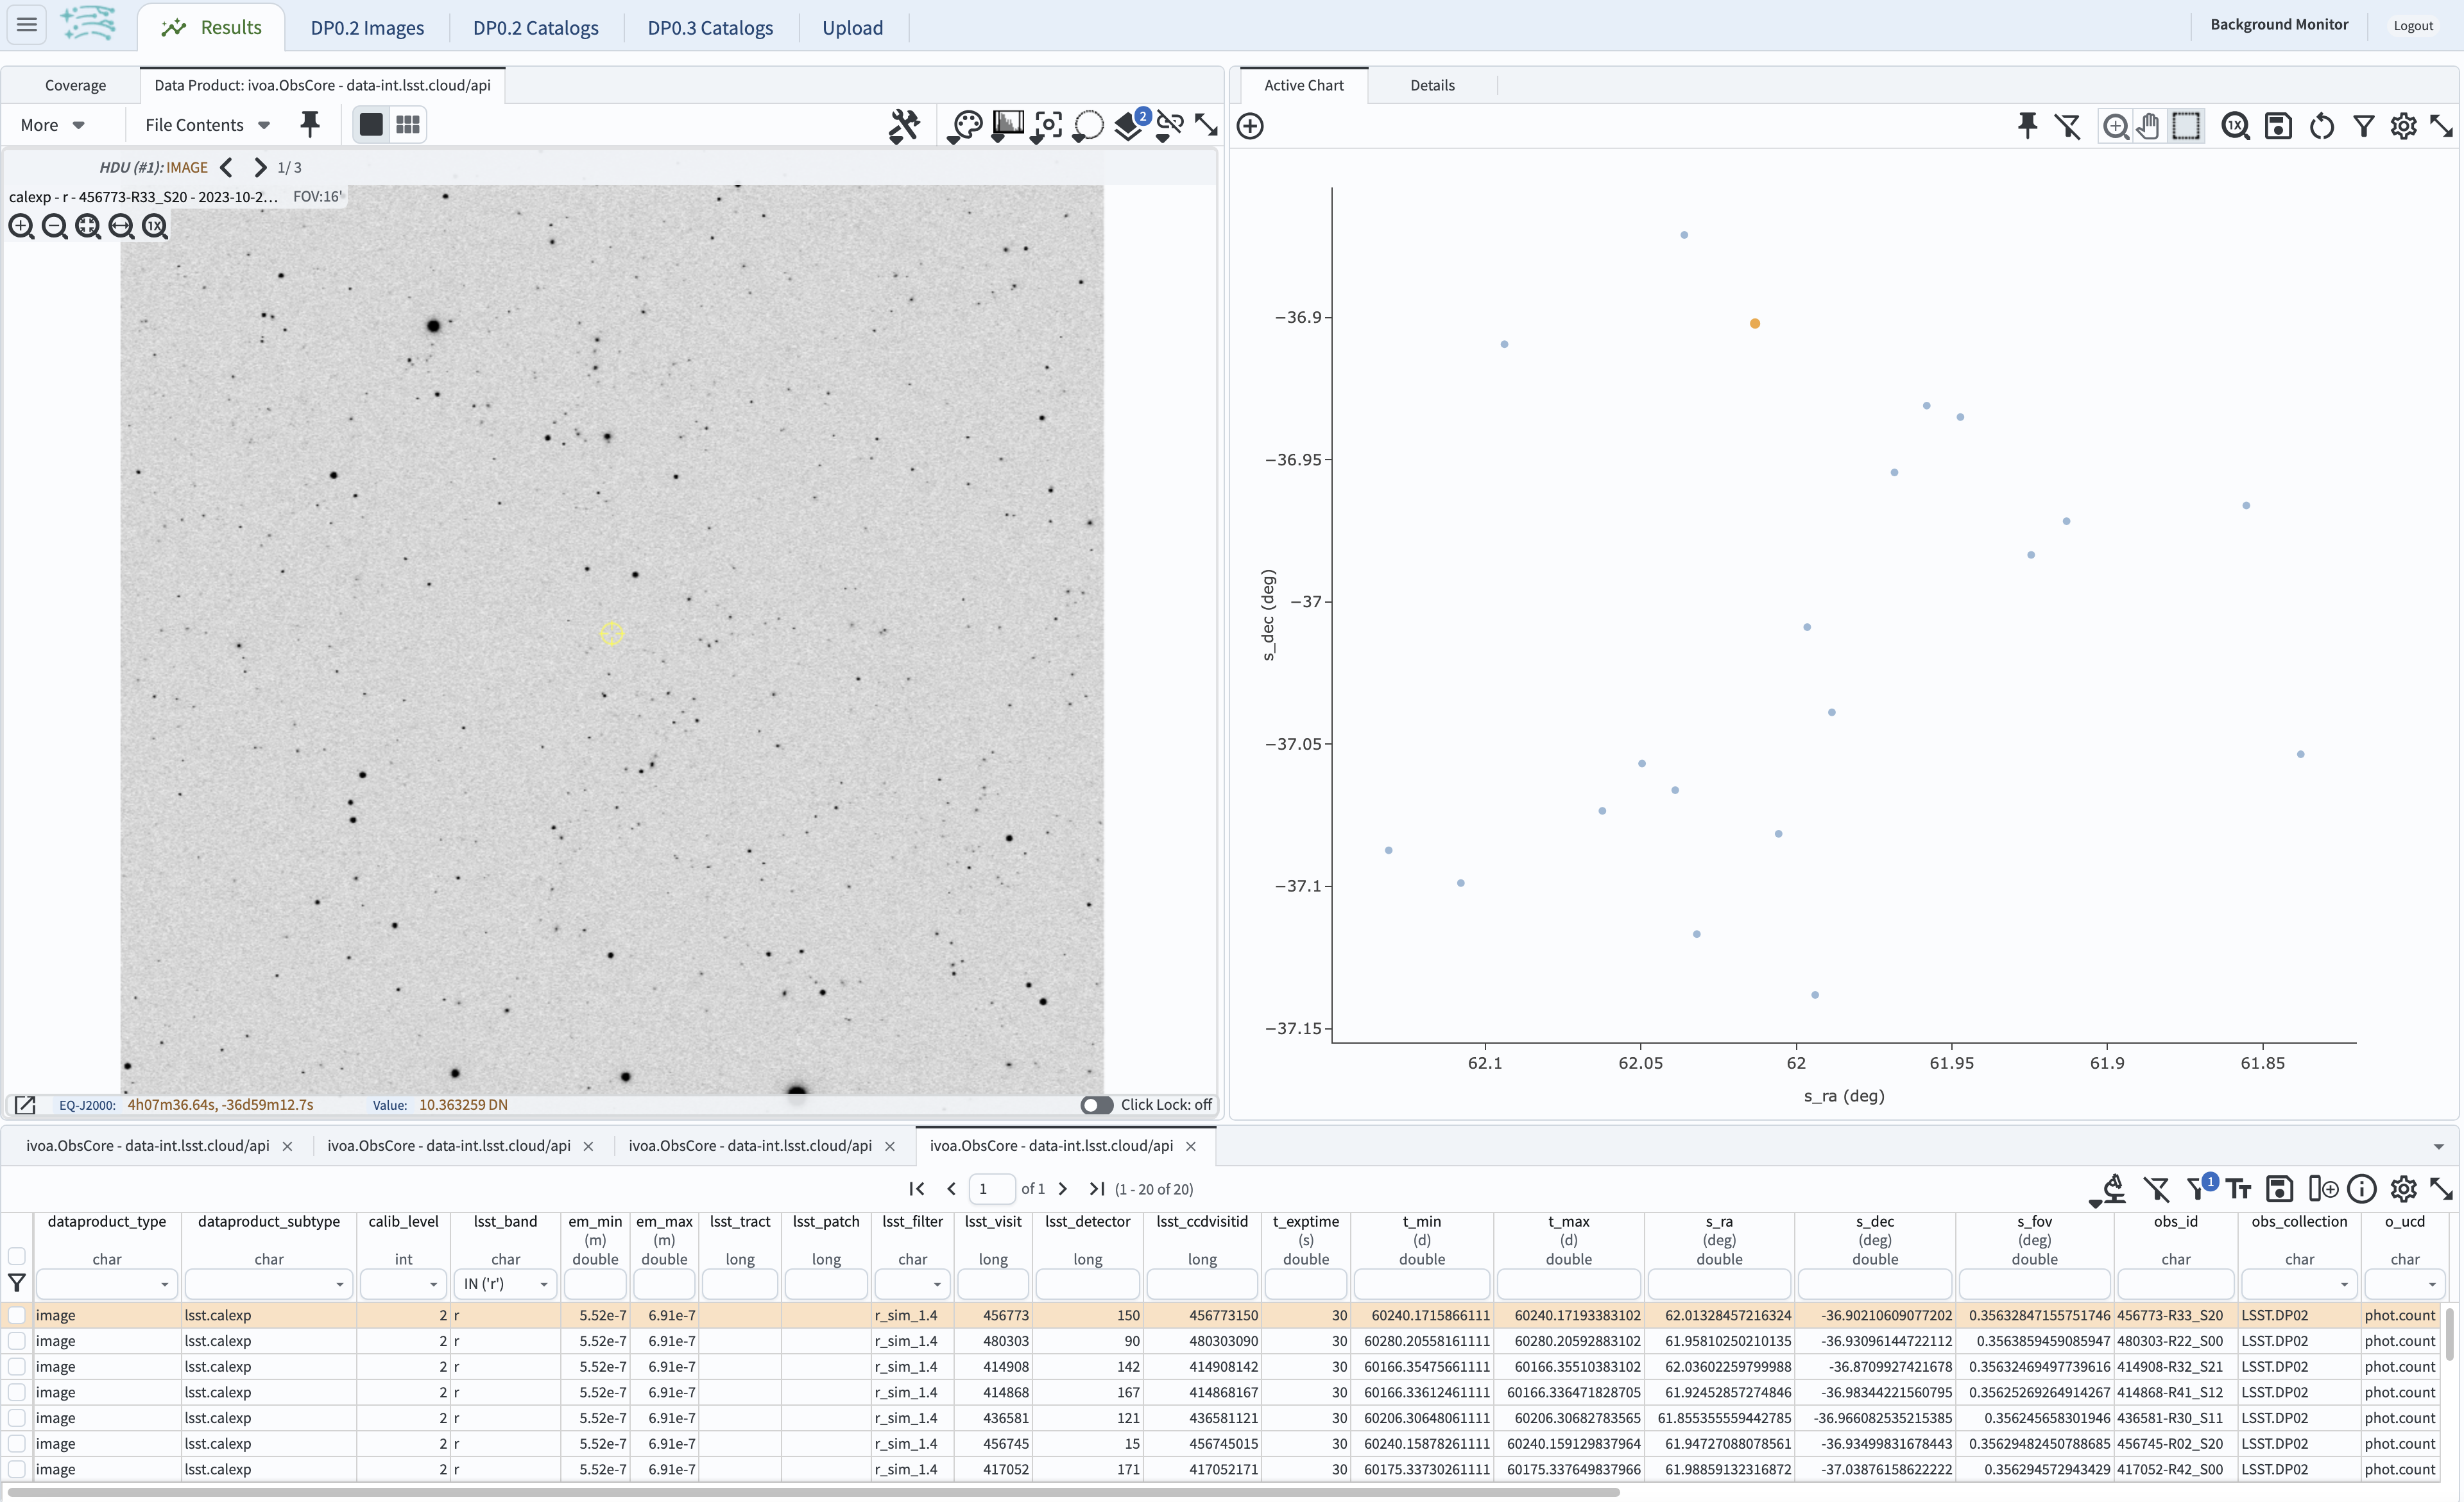Restore chart defaults with the rotate/reset icon
This screenshot has width=2464, height=1502.
pos(2322,126)
